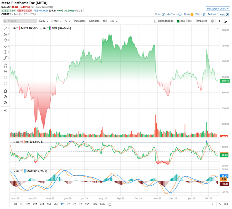
Task: Choose the geometric shapes drawing tool
Action: pyautogui.click(x=5, y=40)
